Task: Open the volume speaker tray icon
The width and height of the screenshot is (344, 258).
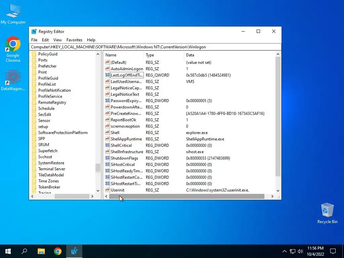Action: click(x=300, y=251)
